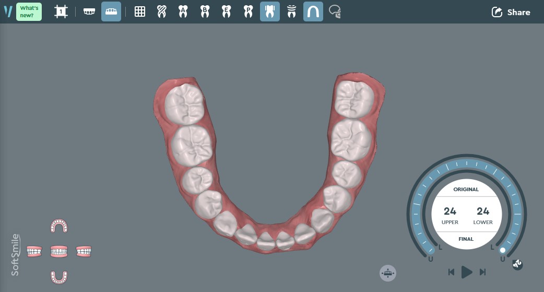Click the tooth icon labeled B
Image resolution: width=544 pixels, height=292 pixels.
[x=205, y=11]
